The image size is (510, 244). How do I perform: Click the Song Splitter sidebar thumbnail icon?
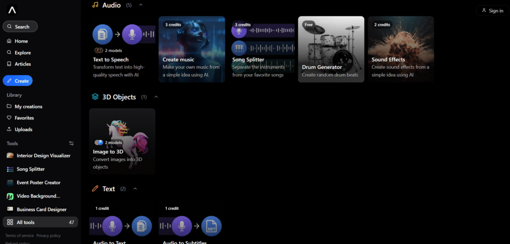coord(10,169)
